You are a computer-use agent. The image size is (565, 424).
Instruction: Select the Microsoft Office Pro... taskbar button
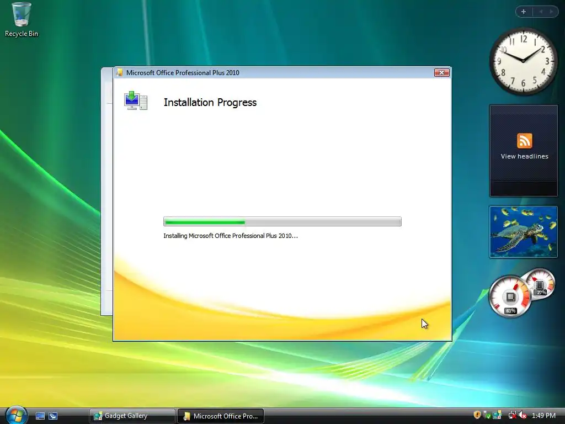click(221, 416)
